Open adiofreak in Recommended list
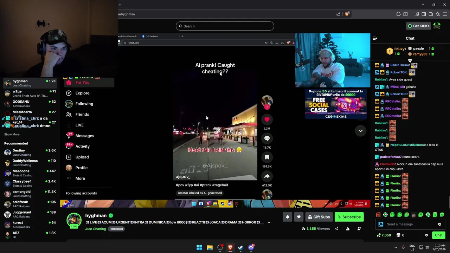 (30, 204)
